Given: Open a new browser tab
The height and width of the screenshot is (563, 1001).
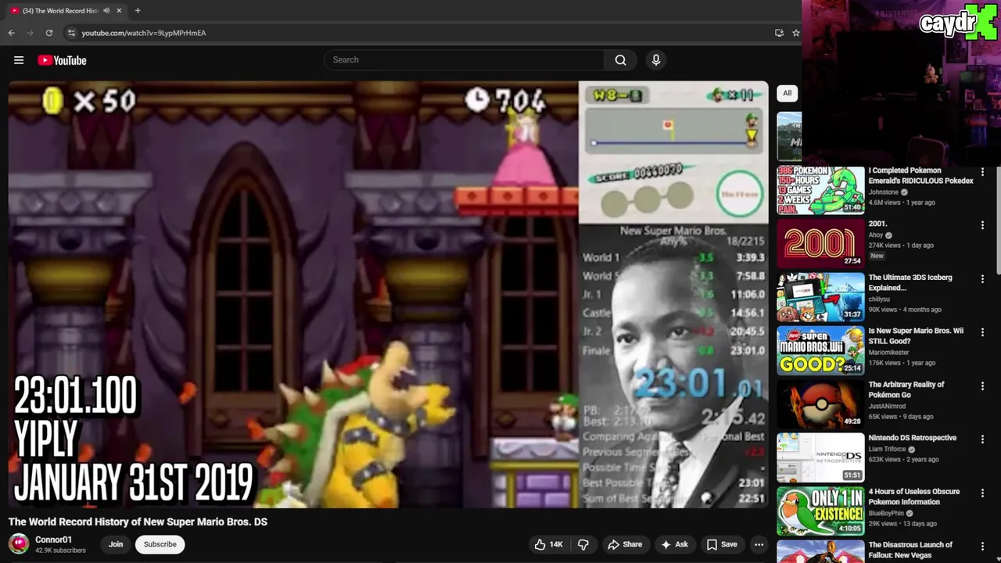Looking at the screenshot, I should click(138, 11).
